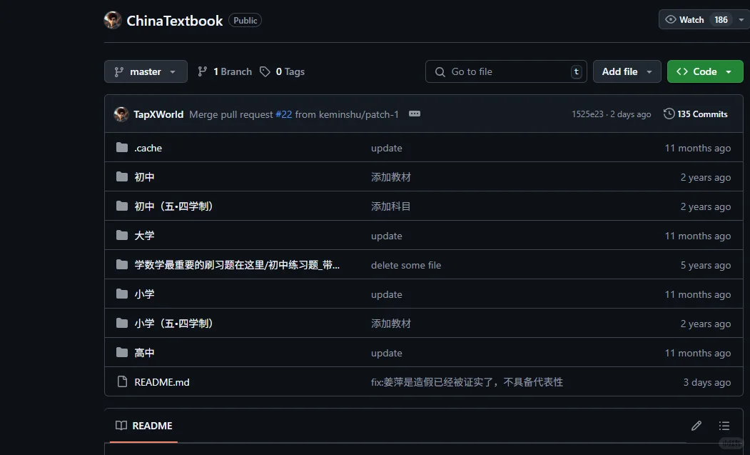Viewport: 750px width, 455px height.
Task: Open the master branch selector
Action: [x=146, y=71]
